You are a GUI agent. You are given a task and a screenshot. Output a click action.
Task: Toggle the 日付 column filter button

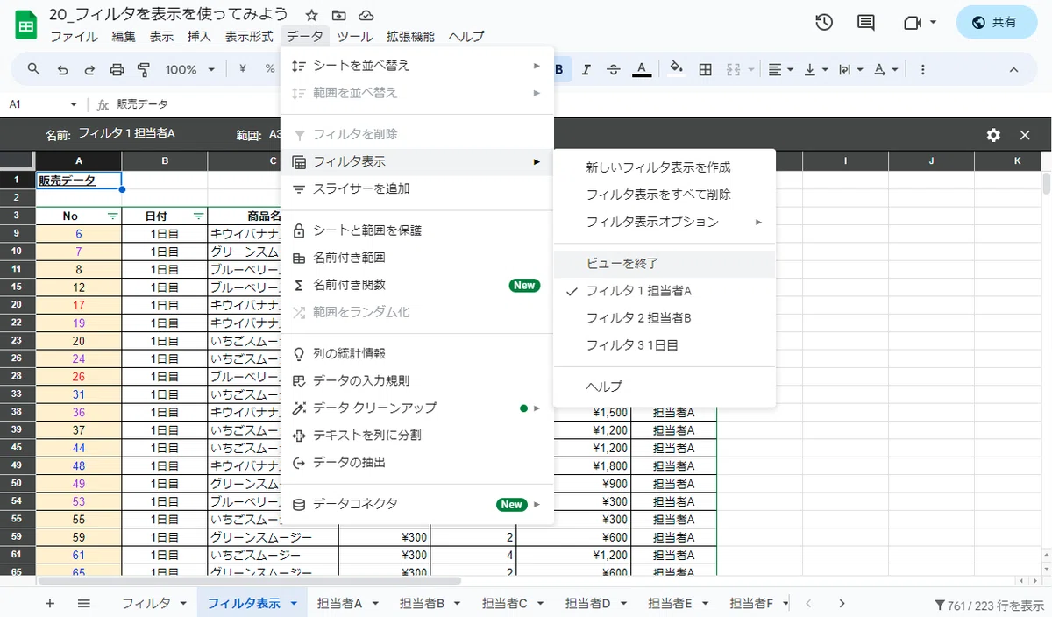click(198, 216)
